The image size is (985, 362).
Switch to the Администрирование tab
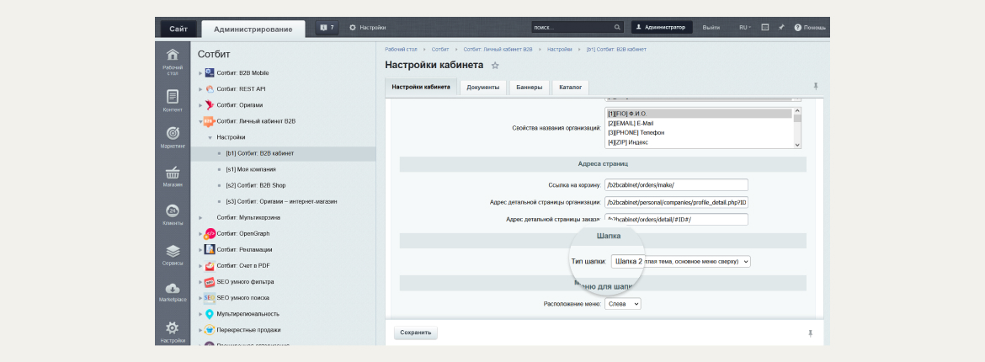pos(253,29)
